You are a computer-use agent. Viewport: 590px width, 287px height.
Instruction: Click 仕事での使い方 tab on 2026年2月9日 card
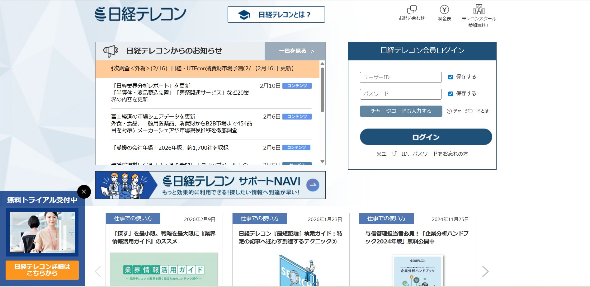click(x=133, y=219)
